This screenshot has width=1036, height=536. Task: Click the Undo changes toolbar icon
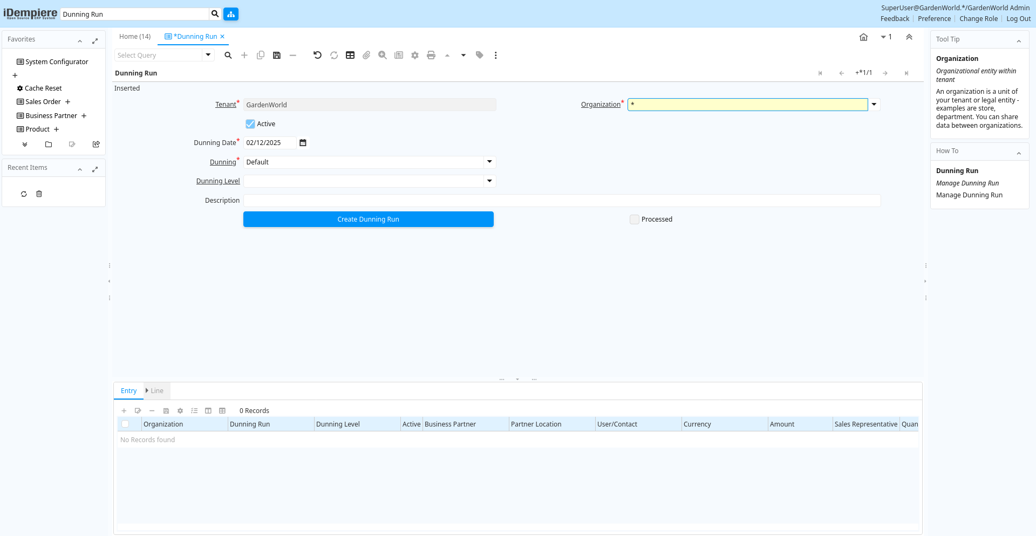(x=317, y=56)
